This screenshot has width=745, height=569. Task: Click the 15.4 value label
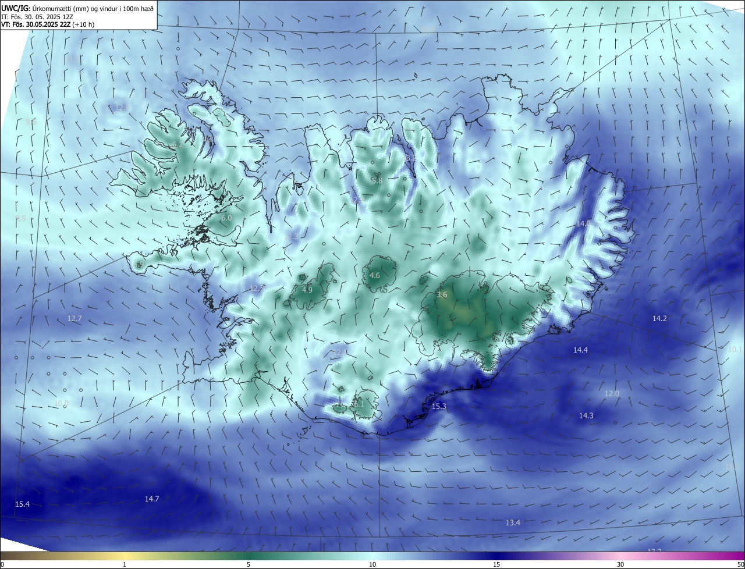(22, 504)
